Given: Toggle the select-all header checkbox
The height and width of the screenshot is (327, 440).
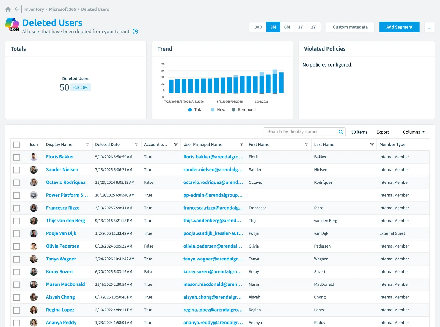Looking at the screenshot, I should (x=17, y=145).
